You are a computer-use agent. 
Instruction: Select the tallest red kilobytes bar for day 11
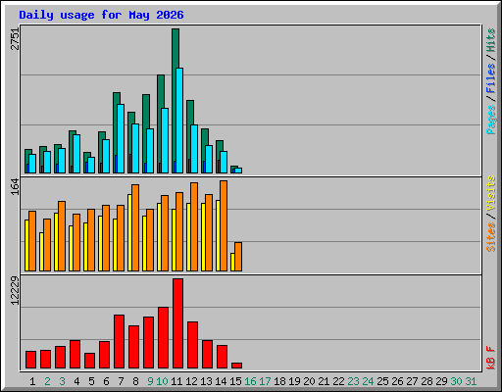click(x=177, y=323)
